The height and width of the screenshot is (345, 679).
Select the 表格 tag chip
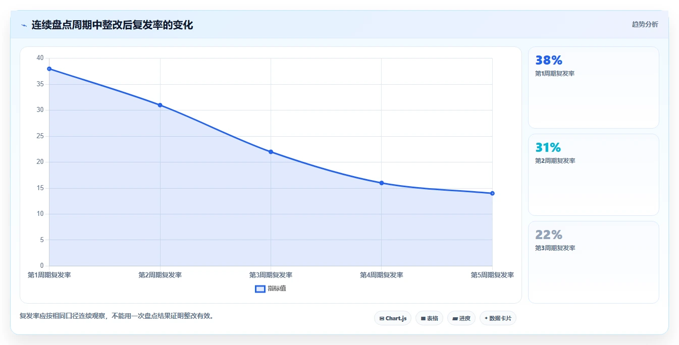click(429, 318)
